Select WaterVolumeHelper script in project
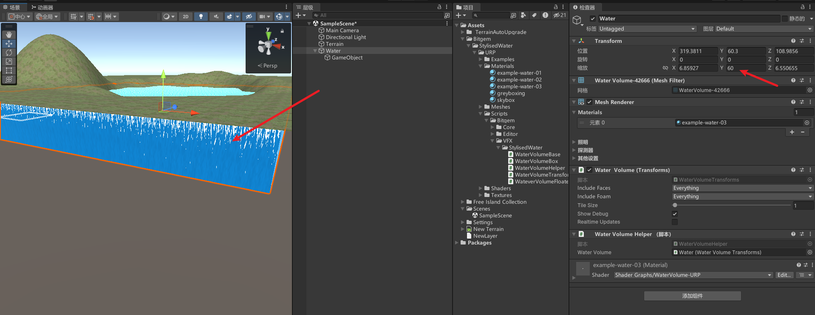Image resolution: width=815 pixels, height=315 pixels. pos(540,168)
